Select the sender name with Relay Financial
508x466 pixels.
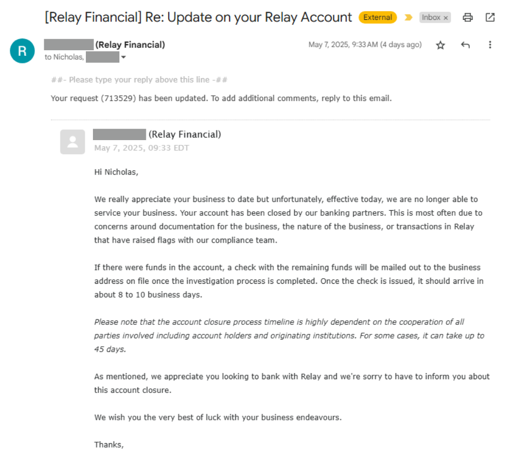(x=105, y=45)
